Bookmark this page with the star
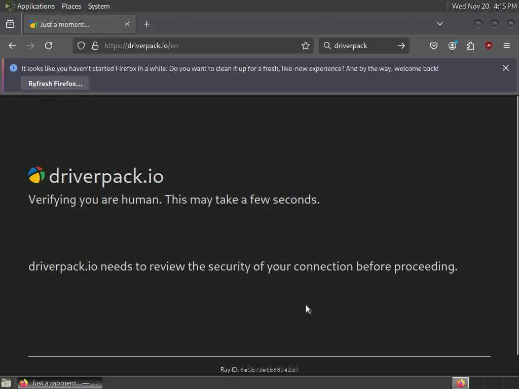The height and width of the screenshot is (389, 519). tap(306, 46)
